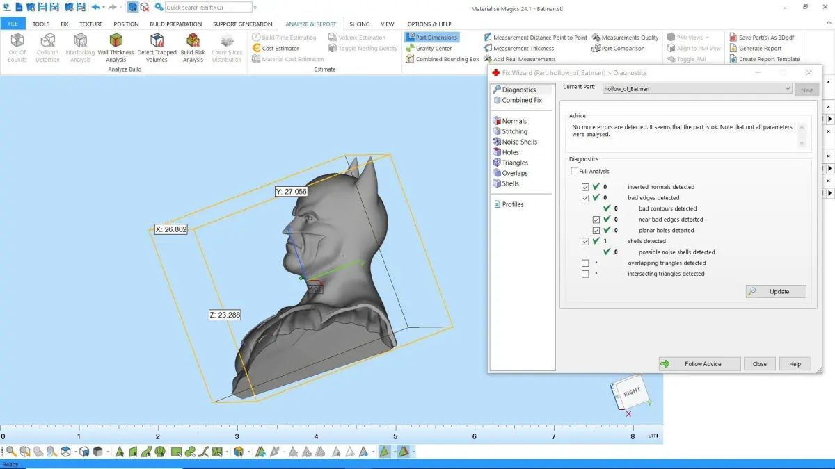This screenshot has height=469, width=835.
Task: Go to BUILD PREPARATION tab
Action: 176,24
